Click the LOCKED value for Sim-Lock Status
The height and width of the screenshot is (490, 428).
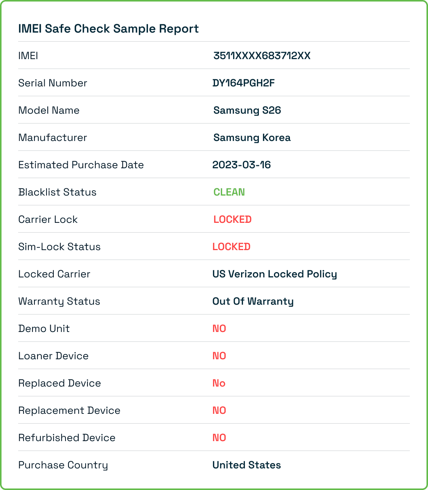pos(231,247)
